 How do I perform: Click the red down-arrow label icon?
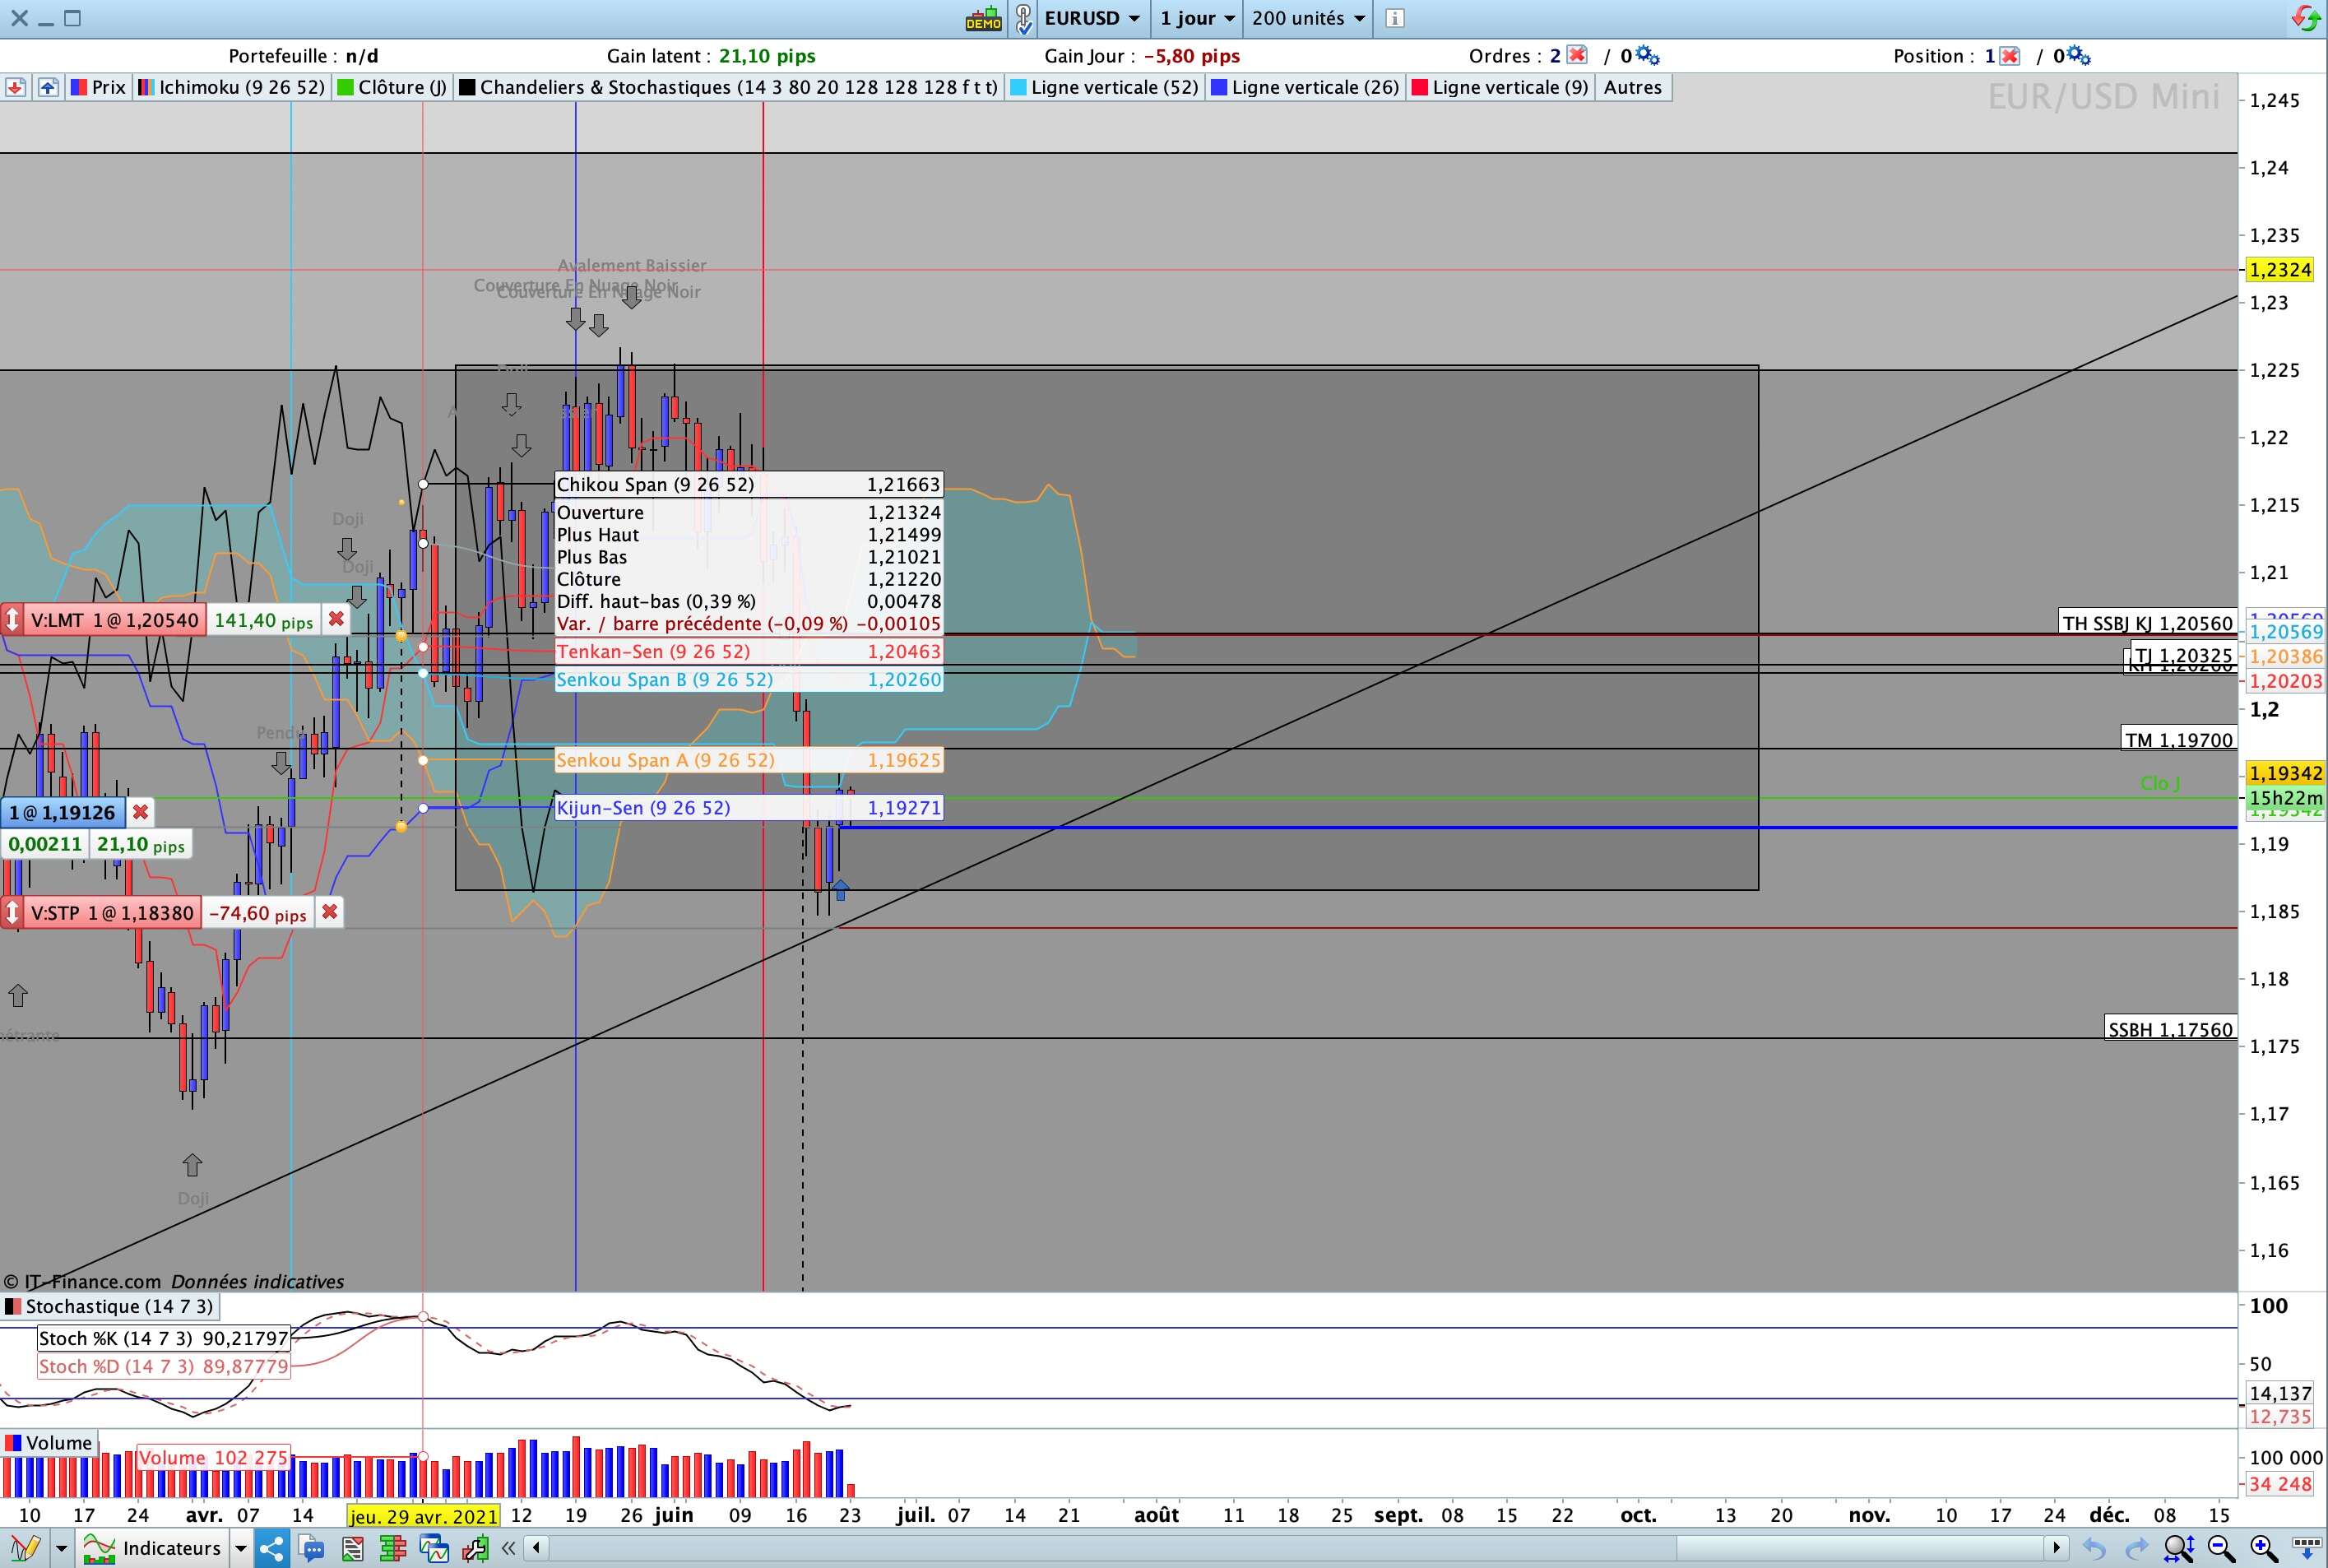click(x=15, y=88)
